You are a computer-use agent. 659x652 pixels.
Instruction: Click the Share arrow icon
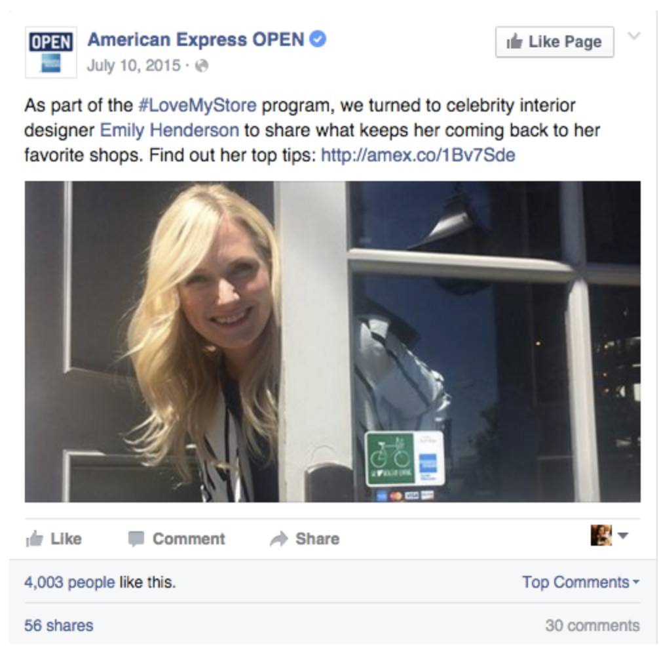[278, 539]
